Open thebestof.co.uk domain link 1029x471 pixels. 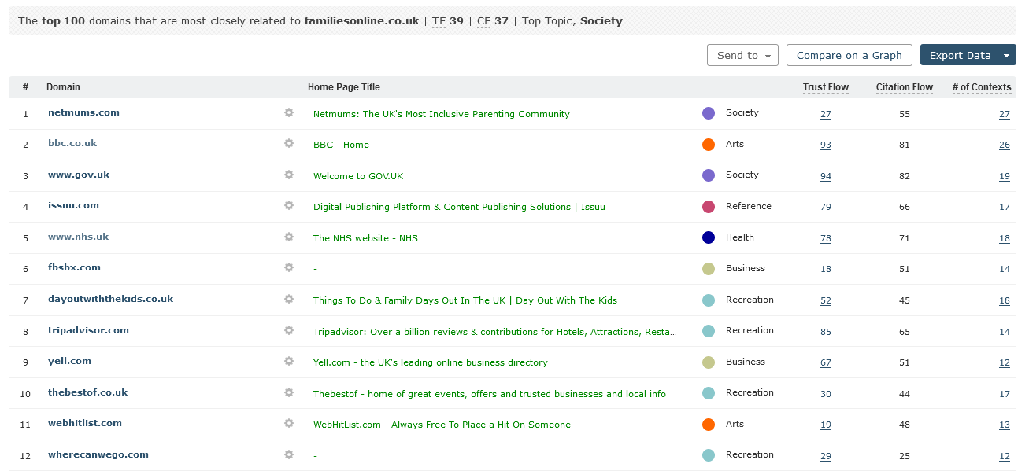(x=87, y=392)
